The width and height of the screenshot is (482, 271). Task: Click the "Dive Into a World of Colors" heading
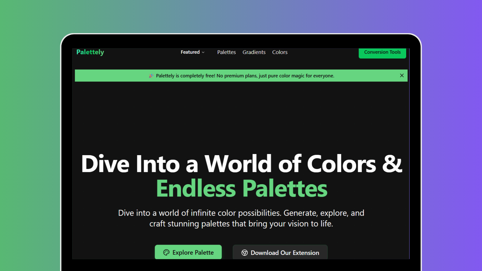229,164
